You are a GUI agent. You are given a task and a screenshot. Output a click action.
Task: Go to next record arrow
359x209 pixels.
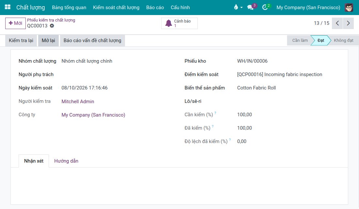pos(348,23)
